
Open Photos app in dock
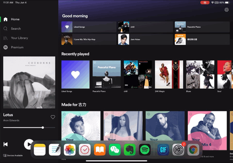click(70, 150)
